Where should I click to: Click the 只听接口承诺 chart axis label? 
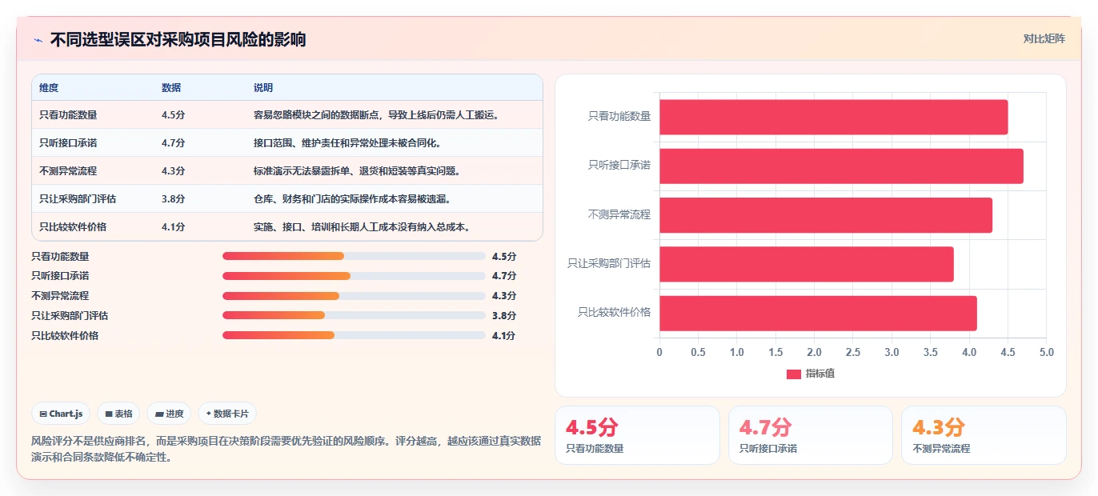click(x=619, y=166)
